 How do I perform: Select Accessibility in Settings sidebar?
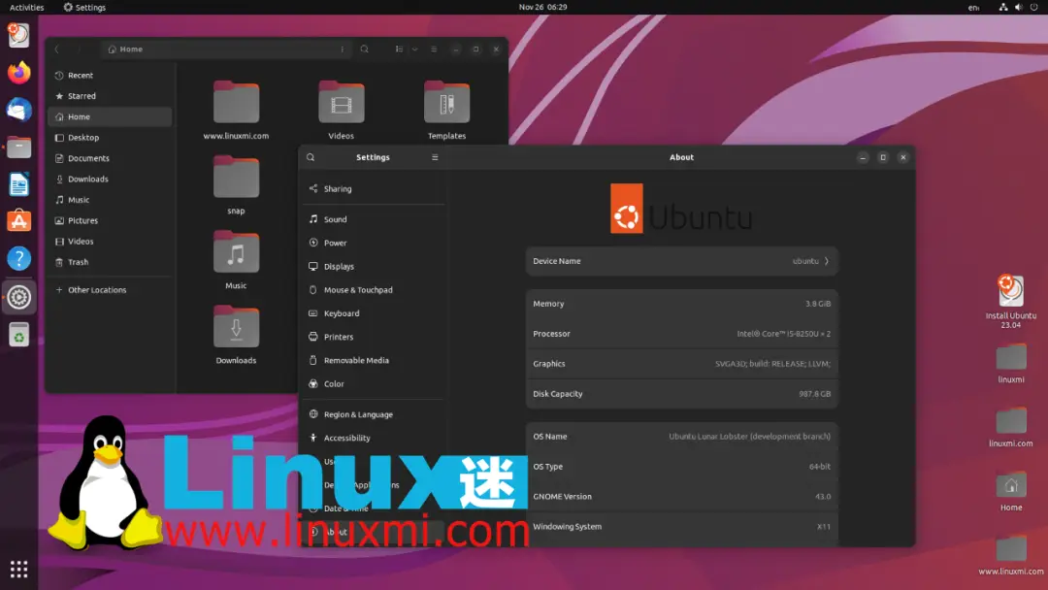(x=373, y=438)
